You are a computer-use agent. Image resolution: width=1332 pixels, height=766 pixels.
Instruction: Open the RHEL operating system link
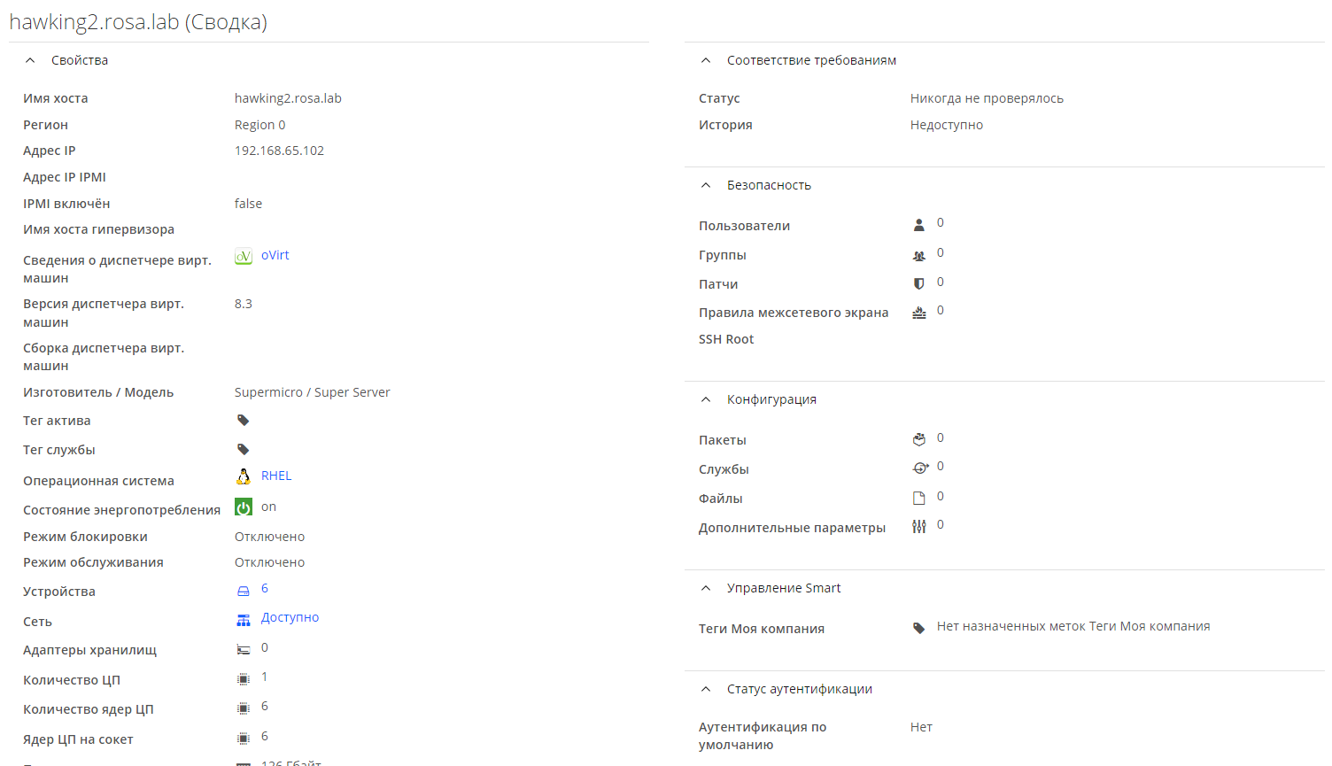pos(276,476)
